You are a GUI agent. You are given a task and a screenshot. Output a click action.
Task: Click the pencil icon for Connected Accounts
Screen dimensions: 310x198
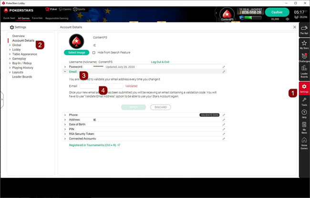coord(224,139)
